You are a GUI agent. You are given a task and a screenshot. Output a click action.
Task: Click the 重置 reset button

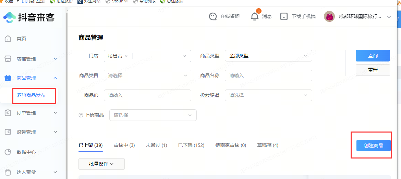pos(373,70)
